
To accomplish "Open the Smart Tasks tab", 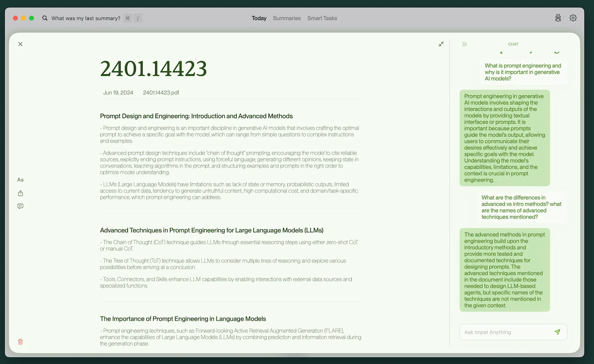I will tap(322, 18).
